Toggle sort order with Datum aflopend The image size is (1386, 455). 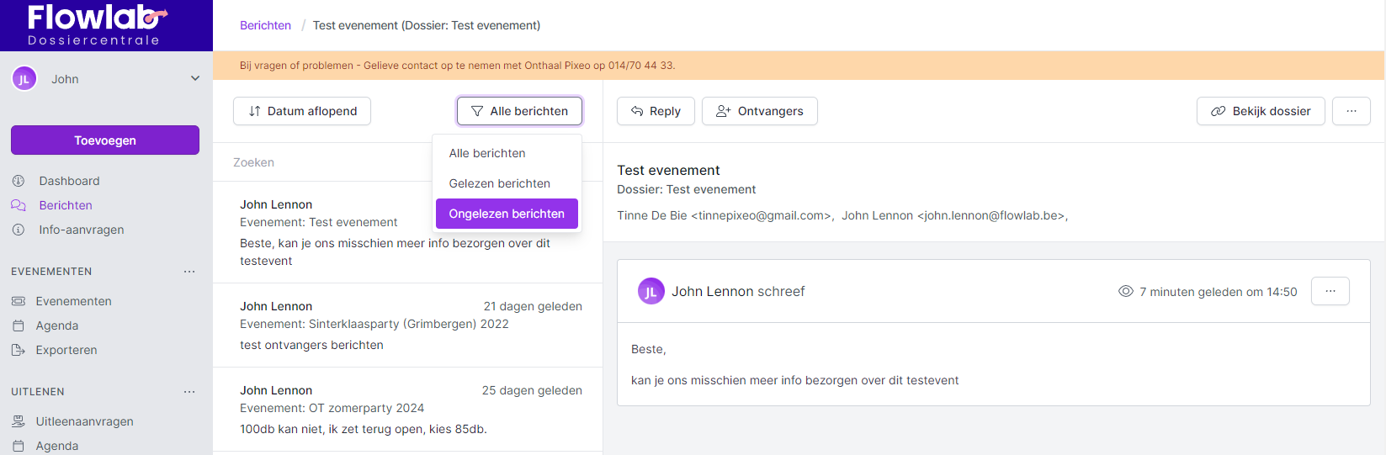302,111
